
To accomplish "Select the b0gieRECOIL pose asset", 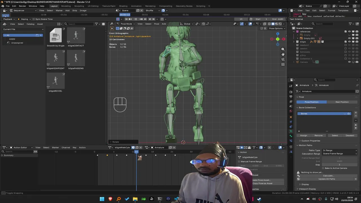I will pos(56,83).
